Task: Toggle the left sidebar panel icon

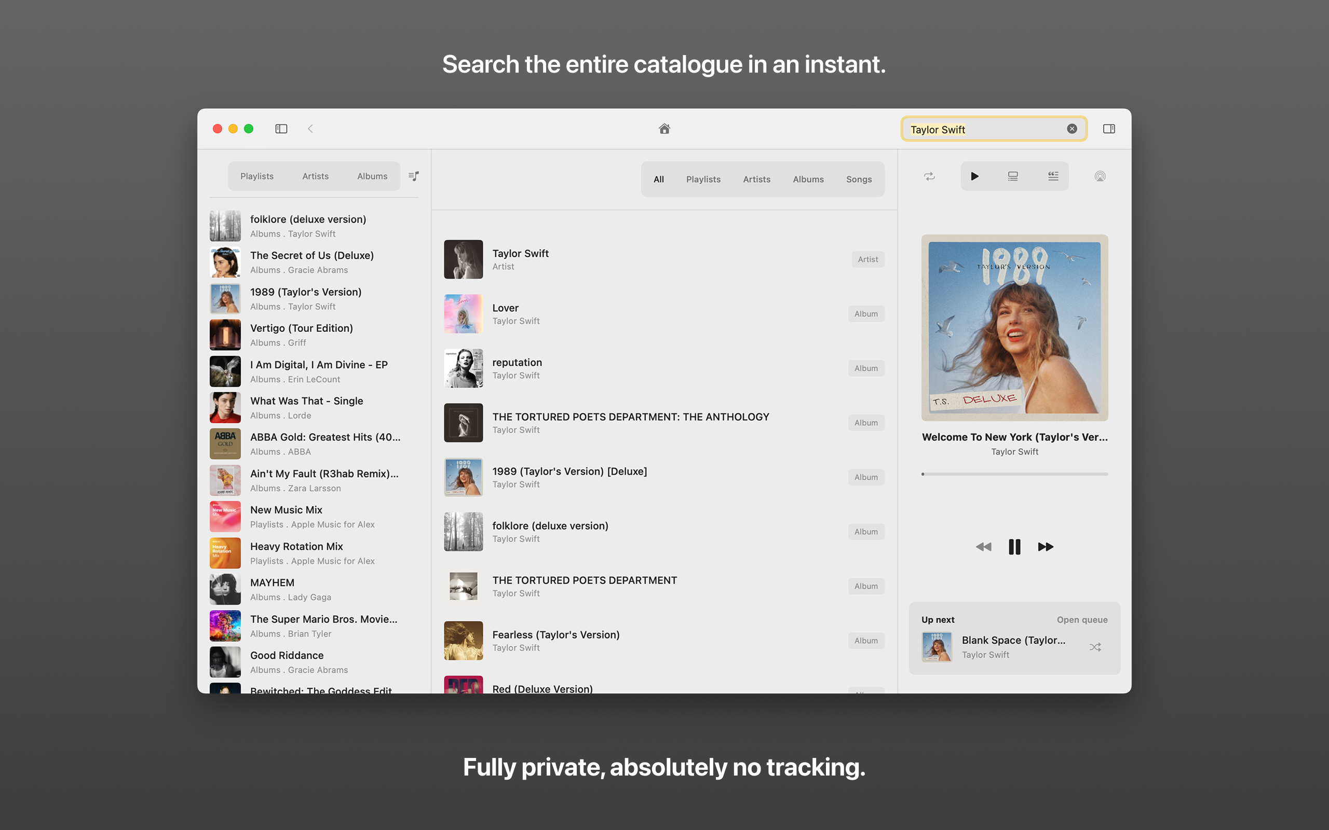Action: 281,129
